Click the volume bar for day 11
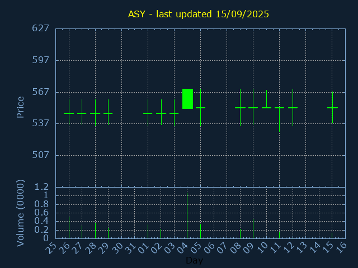Image resolution: width=358 pixels, height=268 pixels. [279, 235]
